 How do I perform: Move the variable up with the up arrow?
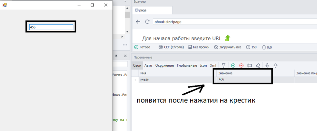pos(275,65)
